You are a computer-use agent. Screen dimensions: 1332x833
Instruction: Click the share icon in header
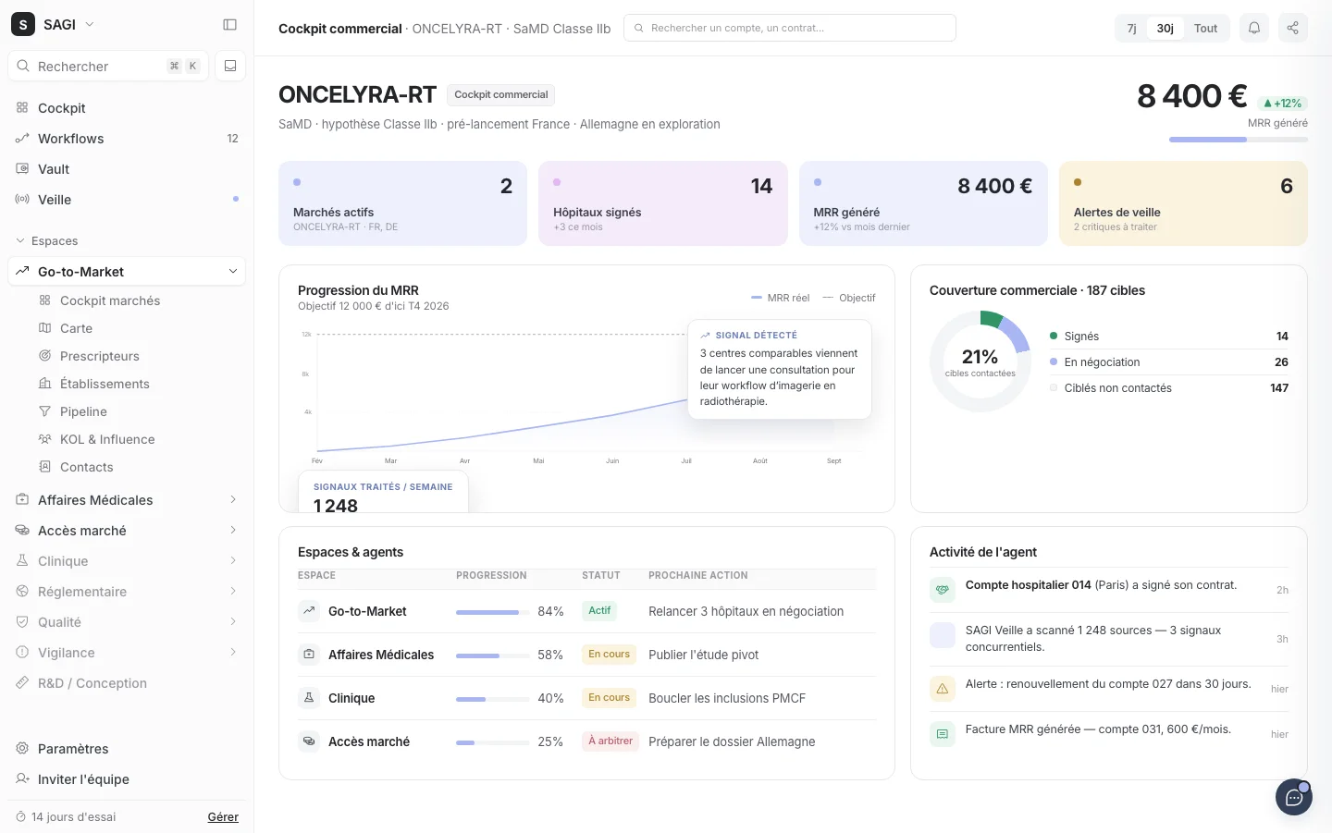1293,28
